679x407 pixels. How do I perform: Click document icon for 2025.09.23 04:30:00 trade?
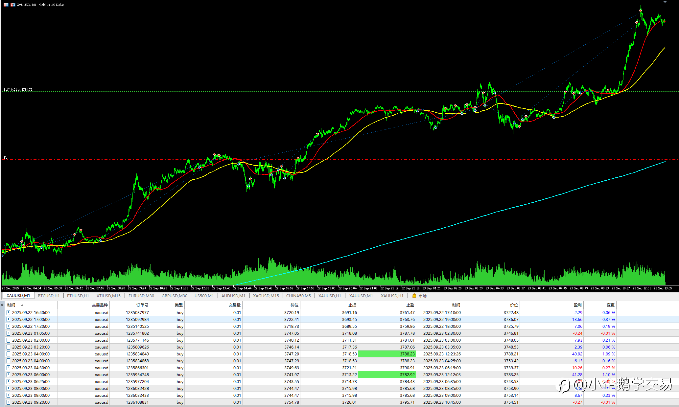9,368
